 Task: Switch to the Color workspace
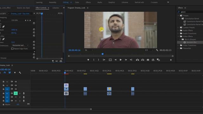pos(77,2)
